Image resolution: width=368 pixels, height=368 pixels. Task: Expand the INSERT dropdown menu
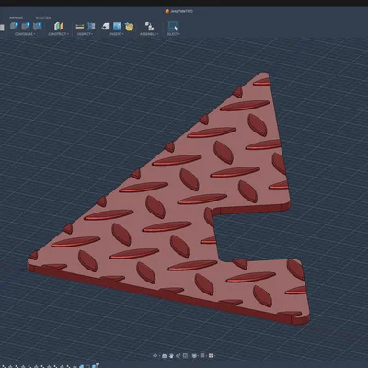pos(117,34)
